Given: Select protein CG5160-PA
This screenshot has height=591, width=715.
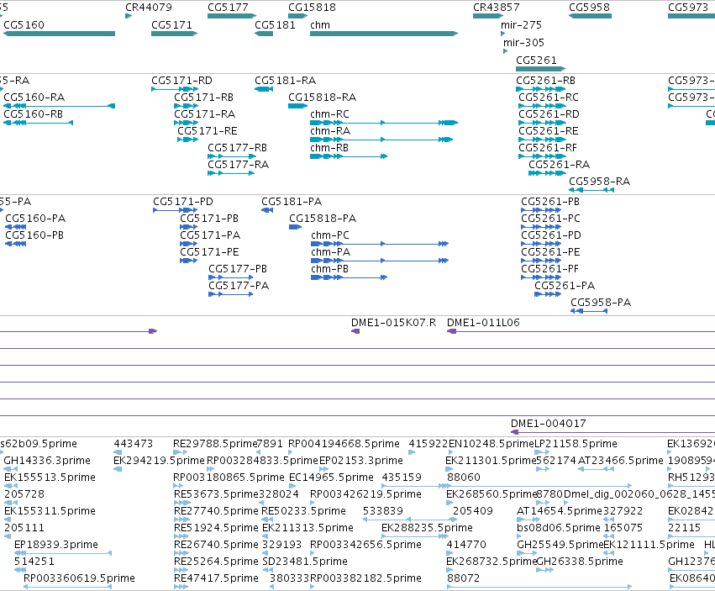Looking at the screenshot, I should click(35, 218).
